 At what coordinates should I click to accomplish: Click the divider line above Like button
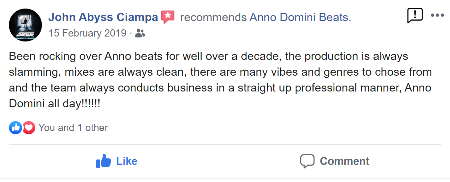225,144
